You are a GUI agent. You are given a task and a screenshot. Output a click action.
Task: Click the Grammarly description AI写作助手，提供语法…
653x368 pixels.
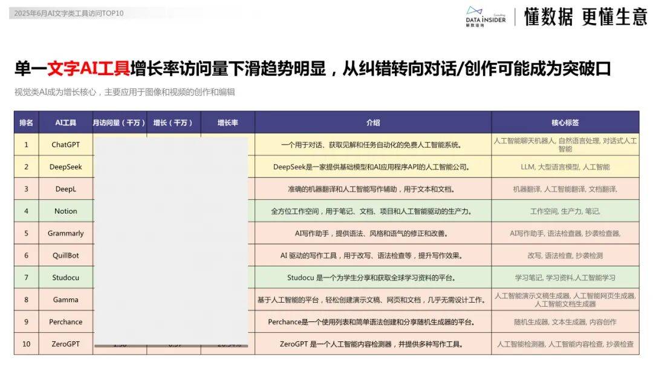pos(371,234)
